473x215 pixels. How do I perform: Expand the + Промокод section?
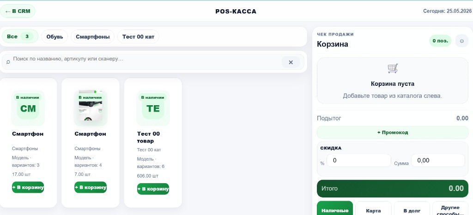(393, 132)
